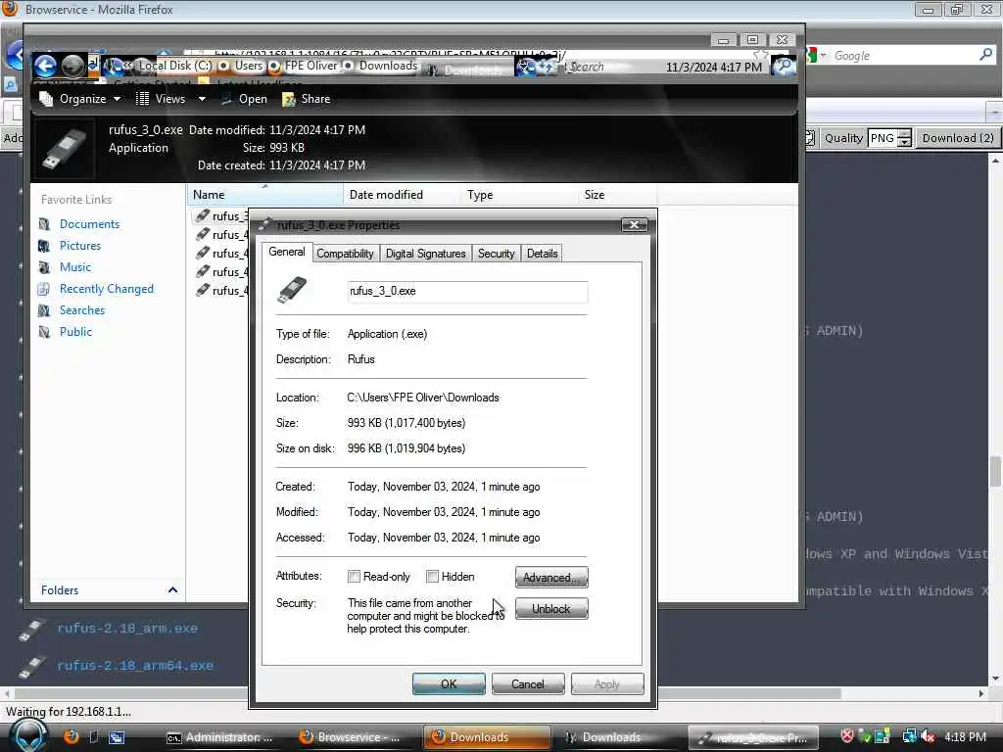This screenshot has height=752, width=1003.
Task: Select the FPE Oliver breadcrumb
Action: pos(310,66)
